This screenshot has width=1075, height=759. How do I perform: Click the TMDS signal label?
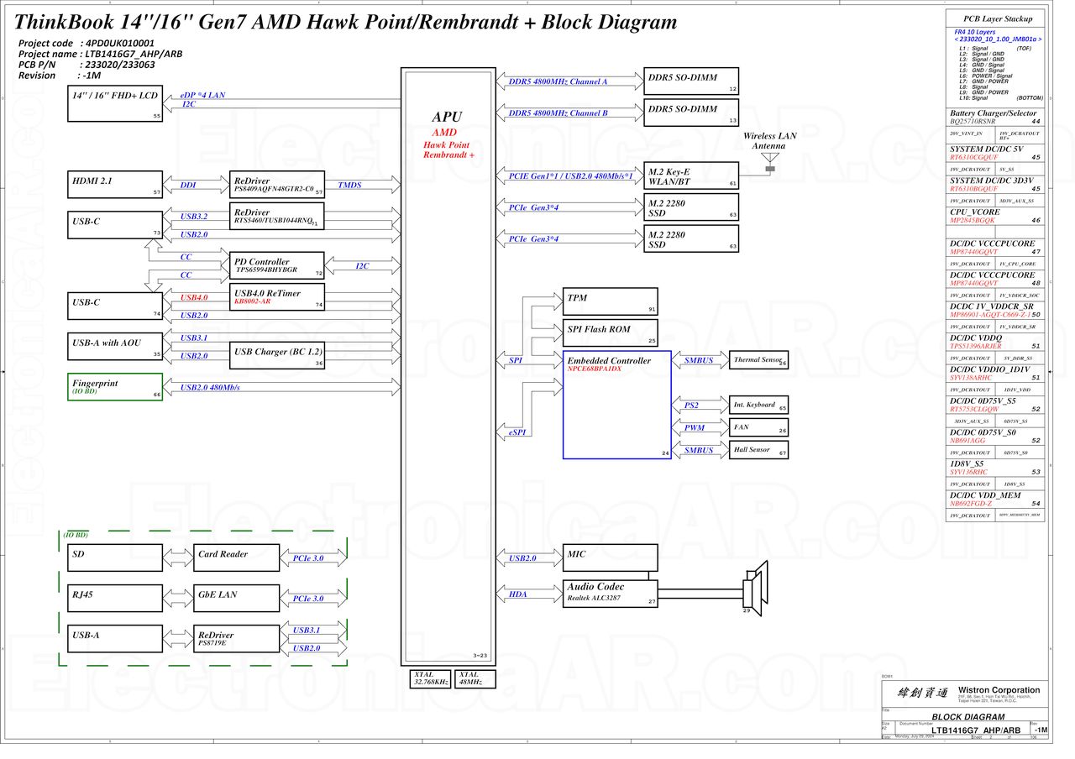[349, 185]
